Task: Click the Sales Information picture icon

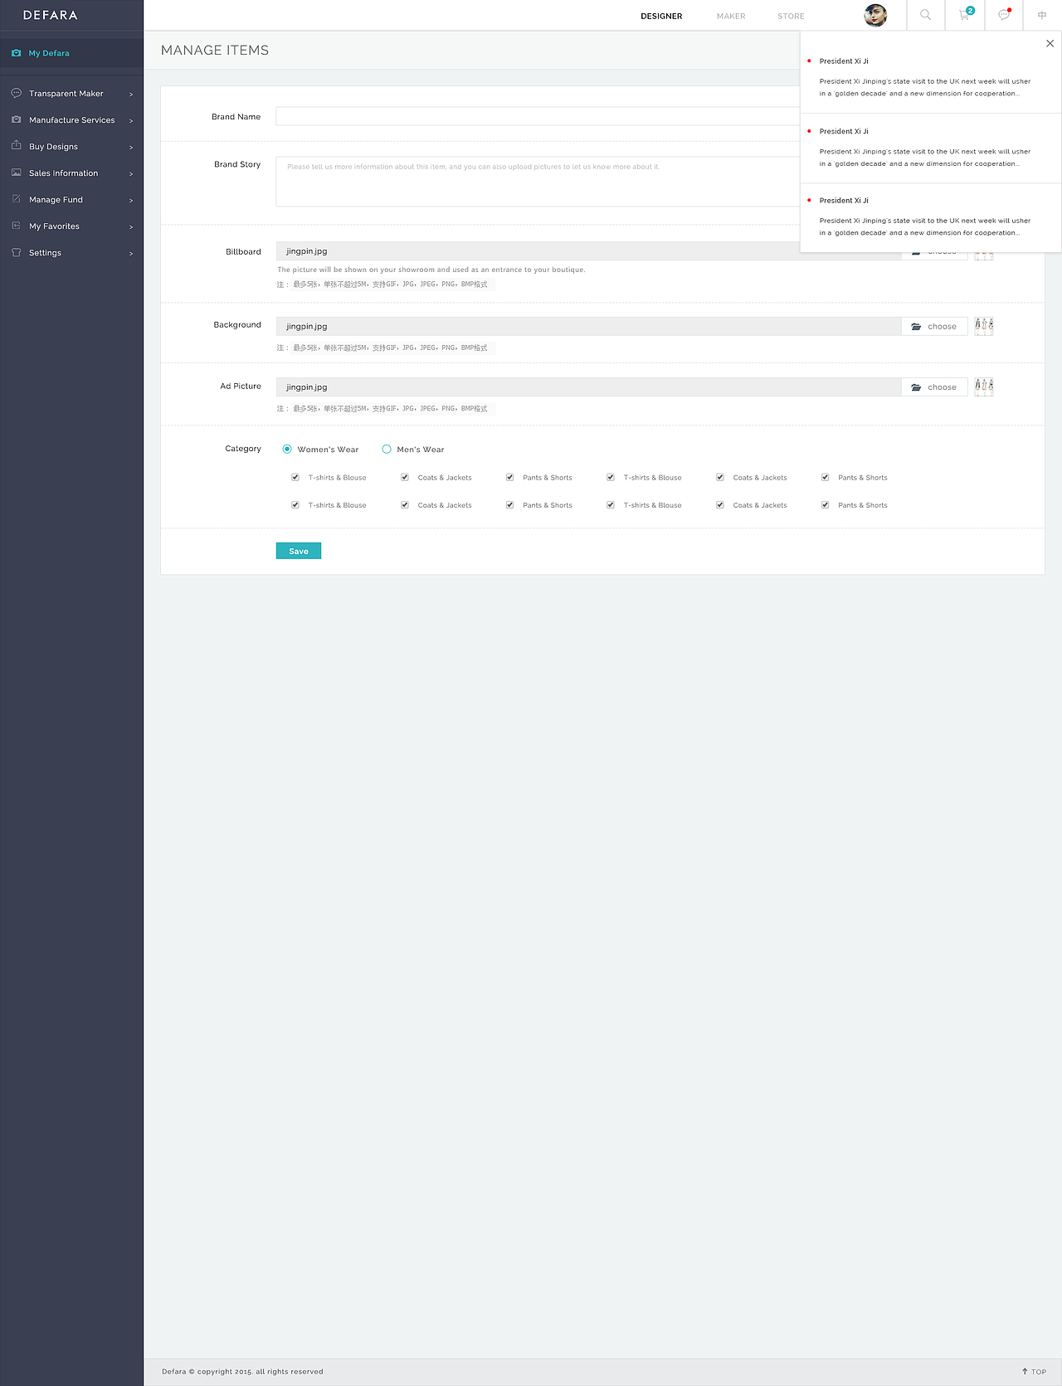Action: [17, 173]
